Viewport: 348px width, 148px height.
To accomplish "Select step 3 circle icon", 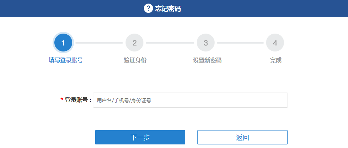I will click(x=206, y=43).
